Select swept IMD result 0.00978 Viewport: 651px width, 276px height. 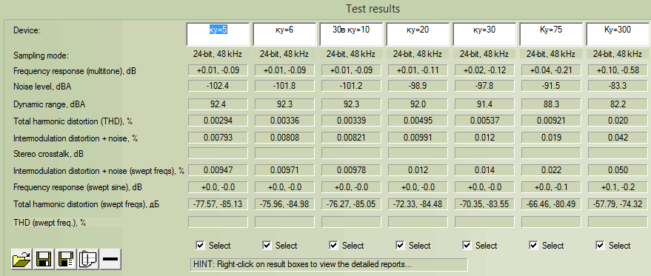coord(351,169)
